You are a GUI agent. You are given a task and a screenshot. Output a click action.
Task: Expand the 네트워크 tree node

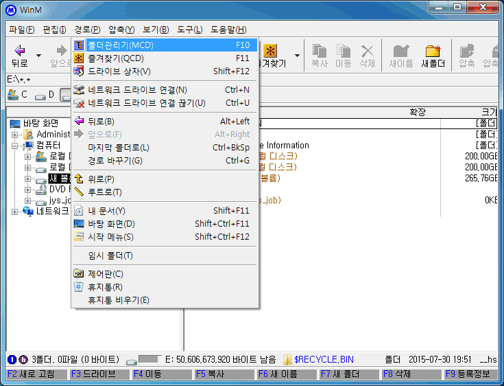14,212
